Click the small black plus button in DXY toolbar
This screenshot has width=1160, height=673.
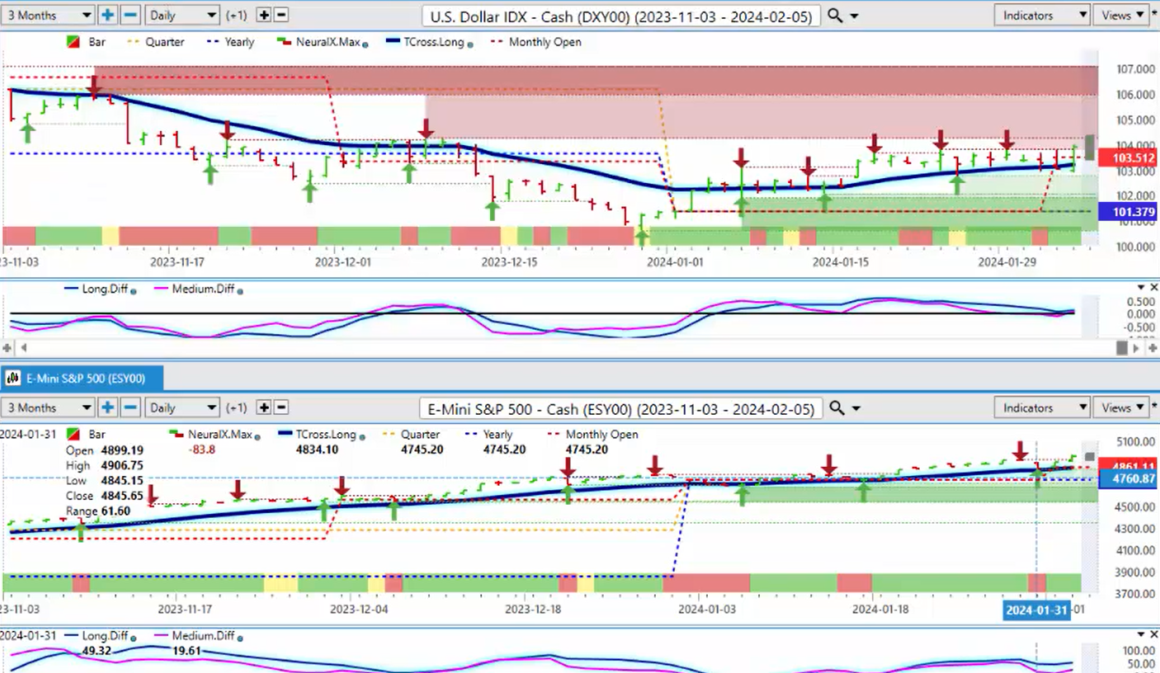(x=264, y=15)
